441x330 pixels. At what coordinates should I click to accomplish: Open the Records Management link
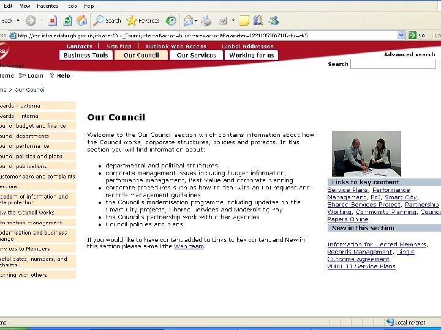pyautogui.click(x=360, y=252)
